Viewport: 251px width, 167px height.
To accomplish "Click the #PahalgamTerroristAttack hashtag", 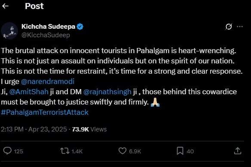I will (x=45, y=112).
